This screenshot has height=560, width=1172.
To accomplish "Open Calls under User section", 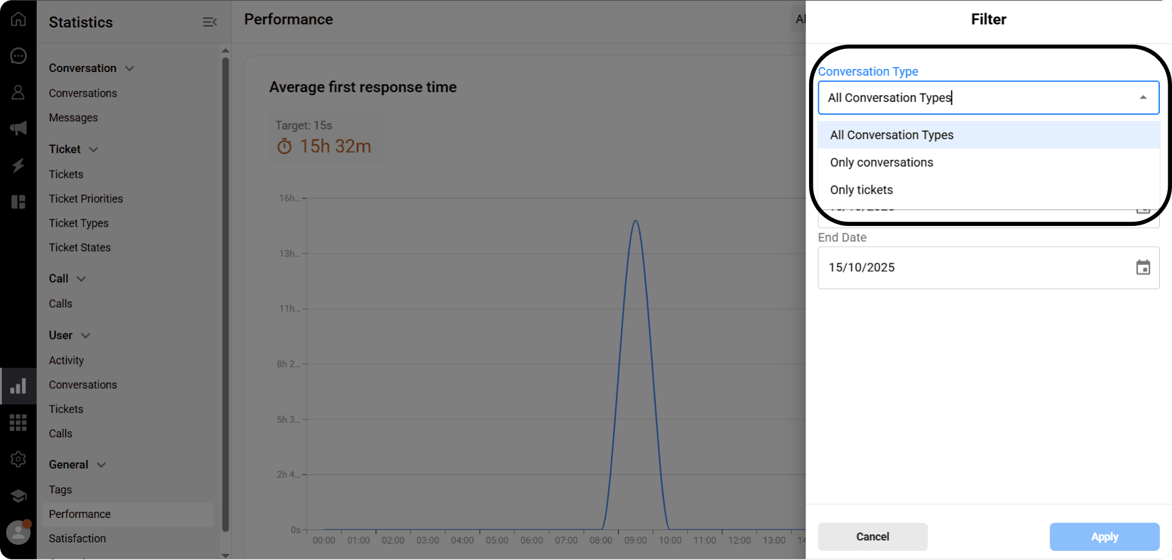I will pos(60,434).
